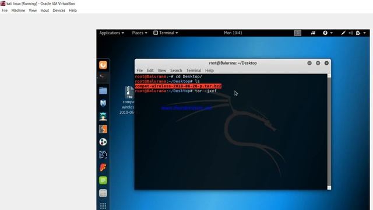The height and width of the screenshot is (210, 373).
Task: Minimize the terminal window
Action: (309, 63)
